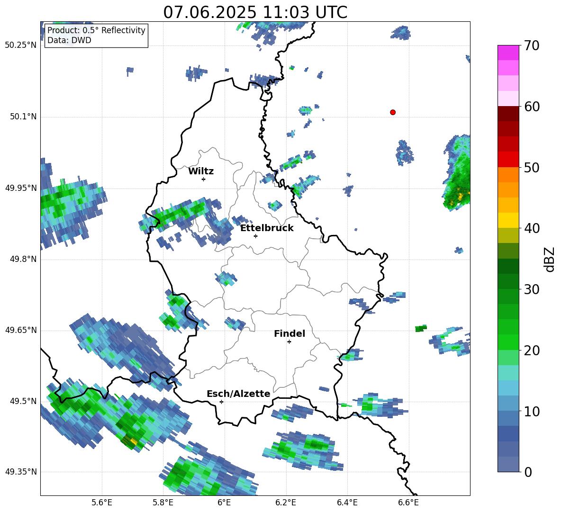Click the 50 tick on the colorbar
561x512 pixels.
532,167
